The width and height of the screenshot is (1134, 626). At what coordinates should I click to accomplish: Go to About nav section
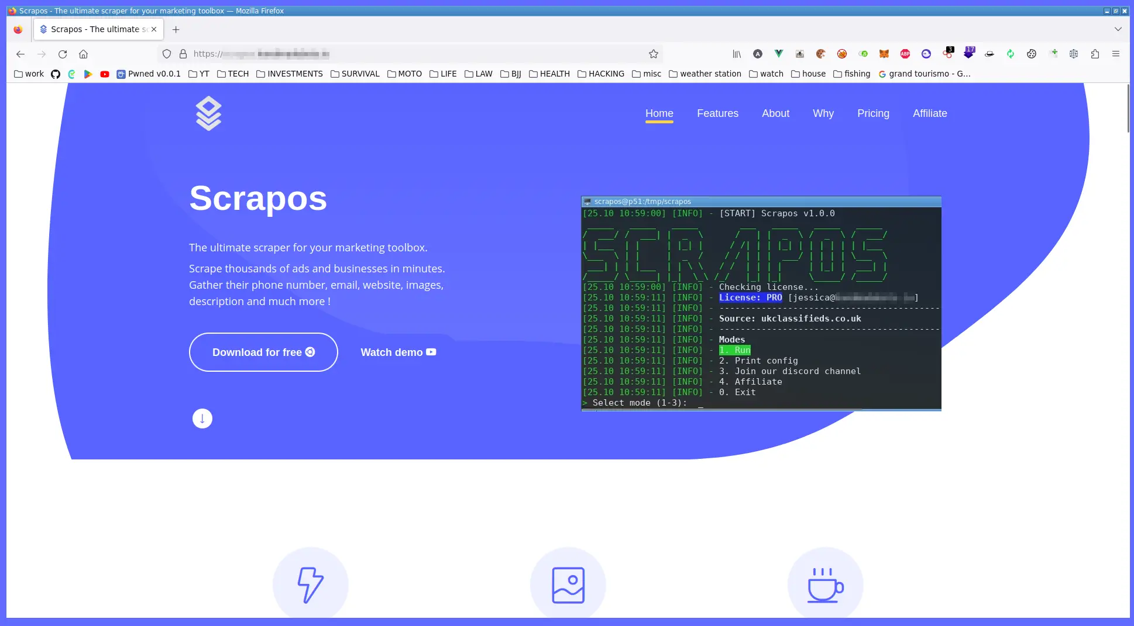pos(775,113)
